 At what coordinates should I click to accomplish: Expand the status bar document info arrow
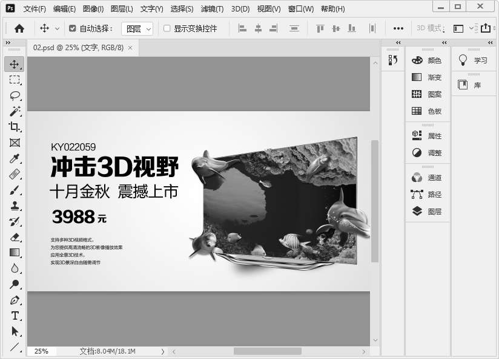162,351
